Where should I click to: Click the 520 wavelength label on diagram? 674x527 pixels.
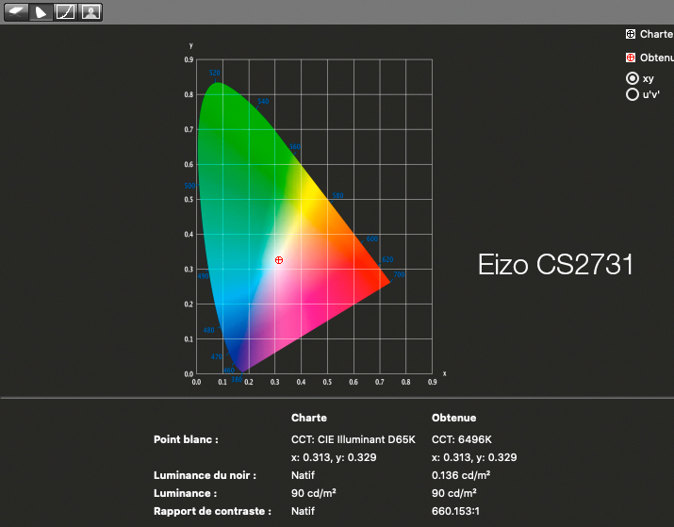click(215, 73)
